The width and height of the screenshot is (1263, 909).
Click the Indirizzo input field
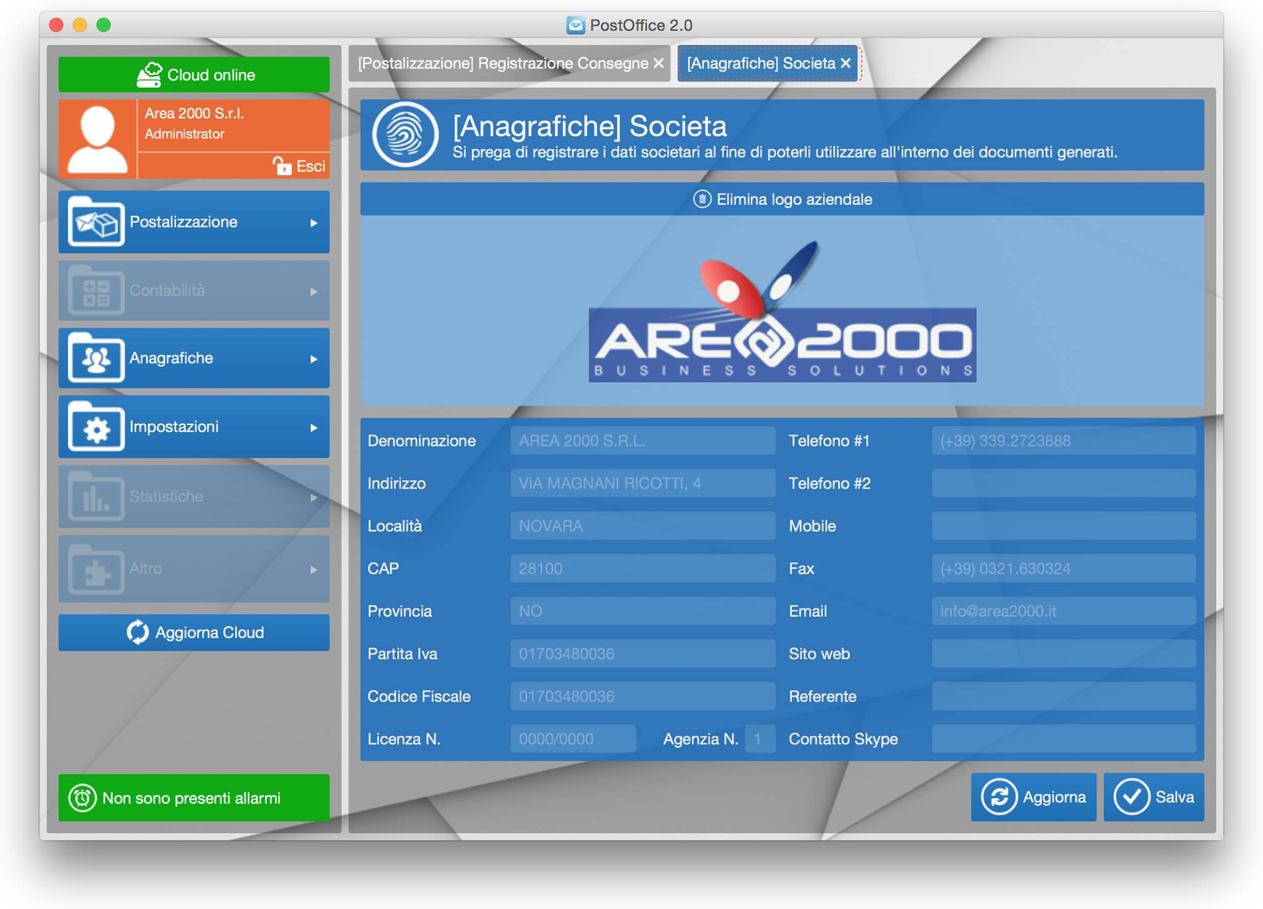tap(643, 483)
